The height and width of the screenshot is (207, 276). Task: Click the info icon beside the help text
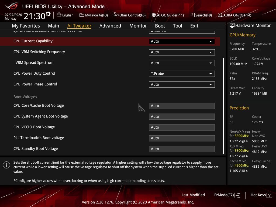tap(6, 165)
